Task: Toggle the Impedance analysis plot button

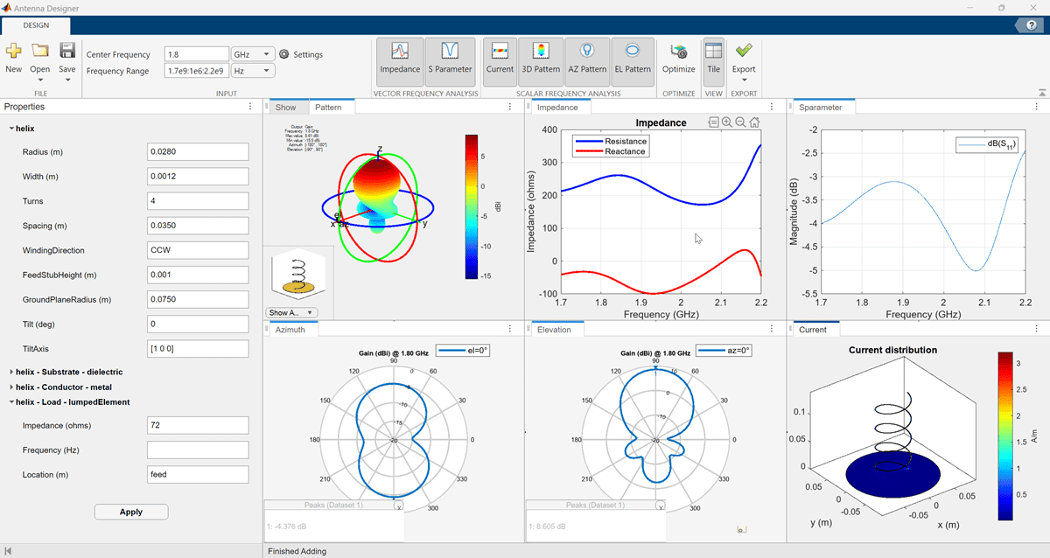Action: click(400, 59)
